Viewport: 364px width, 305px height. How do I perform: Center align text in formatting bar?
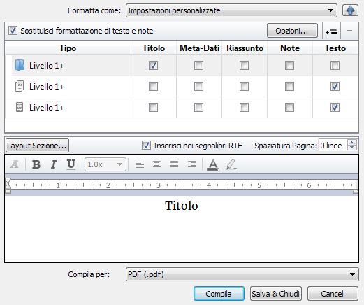click(x=156, y=164)
